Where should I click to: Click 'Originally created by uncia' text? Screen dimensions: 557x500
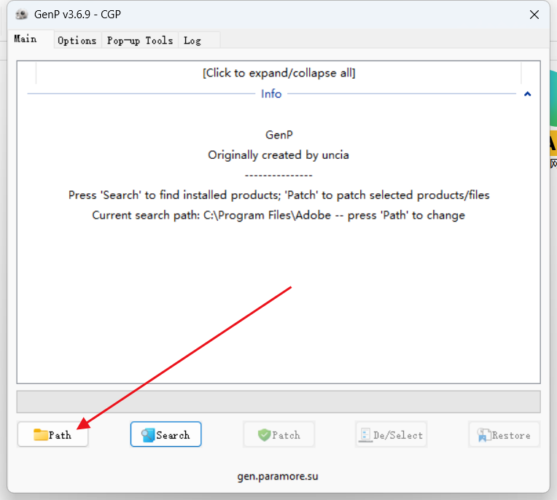pyautogui.click(x=278, y=155)
